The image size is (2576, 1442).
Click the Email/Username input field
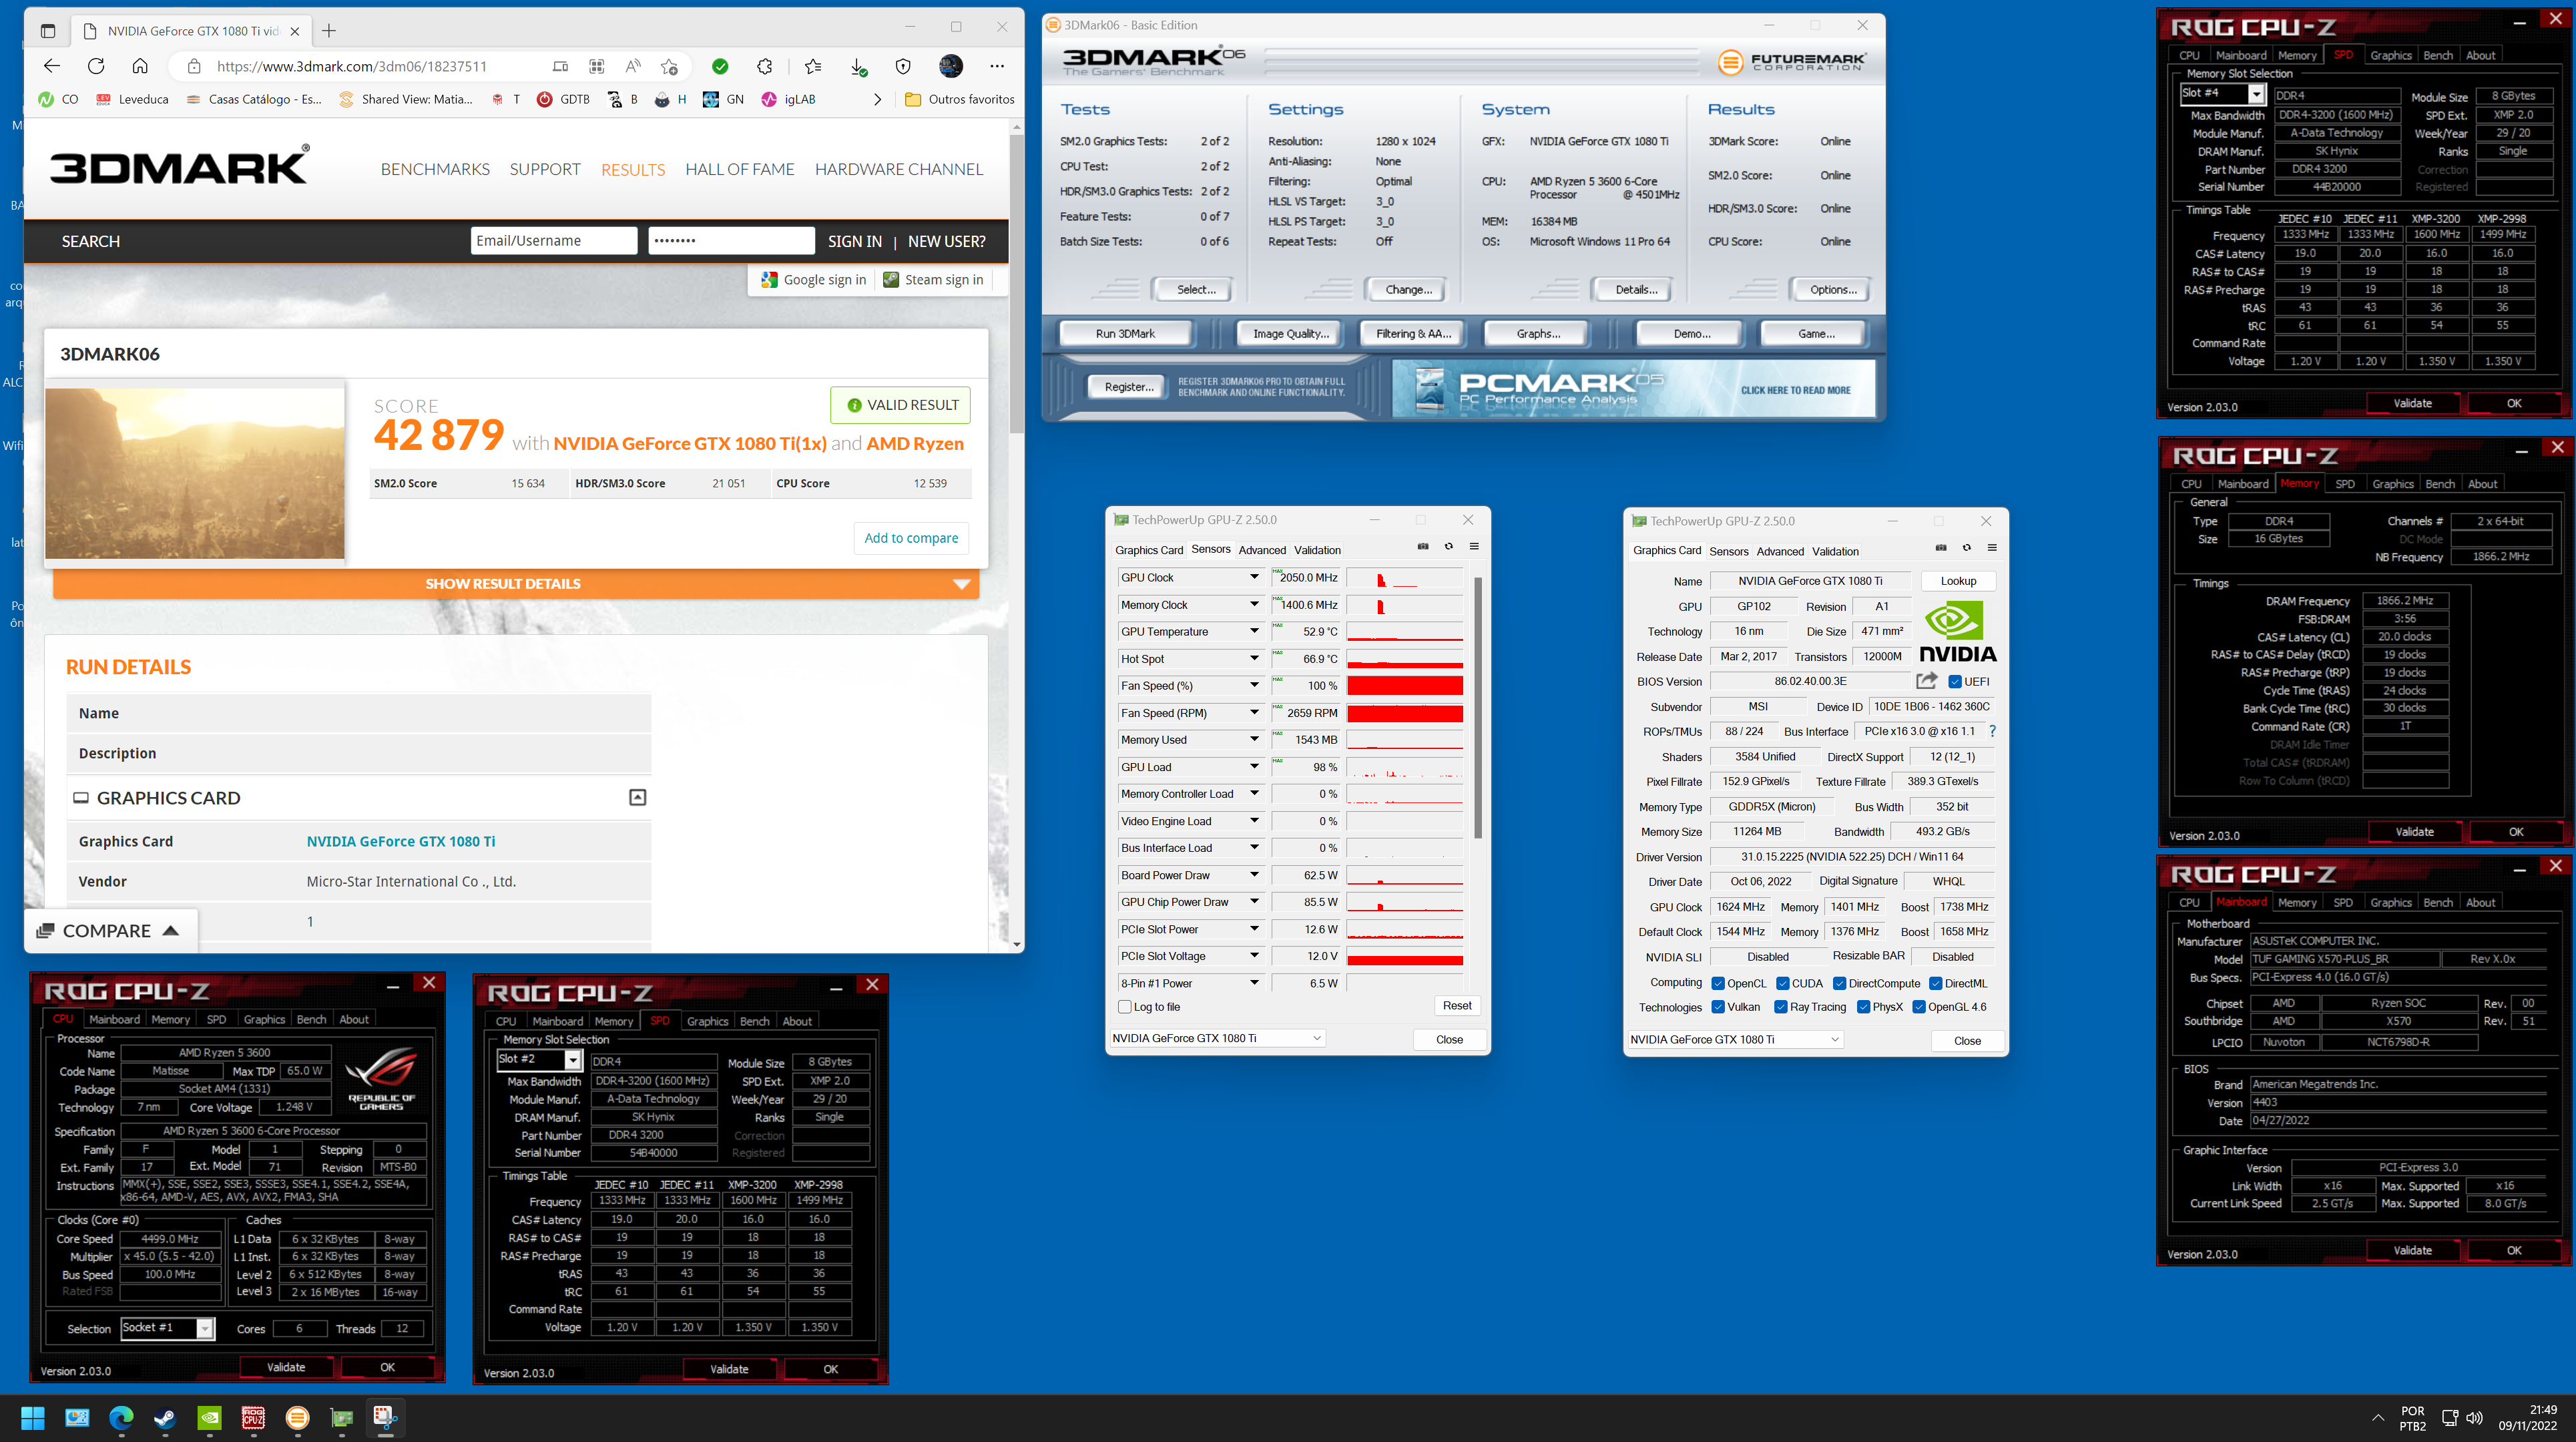pos(554,241)
